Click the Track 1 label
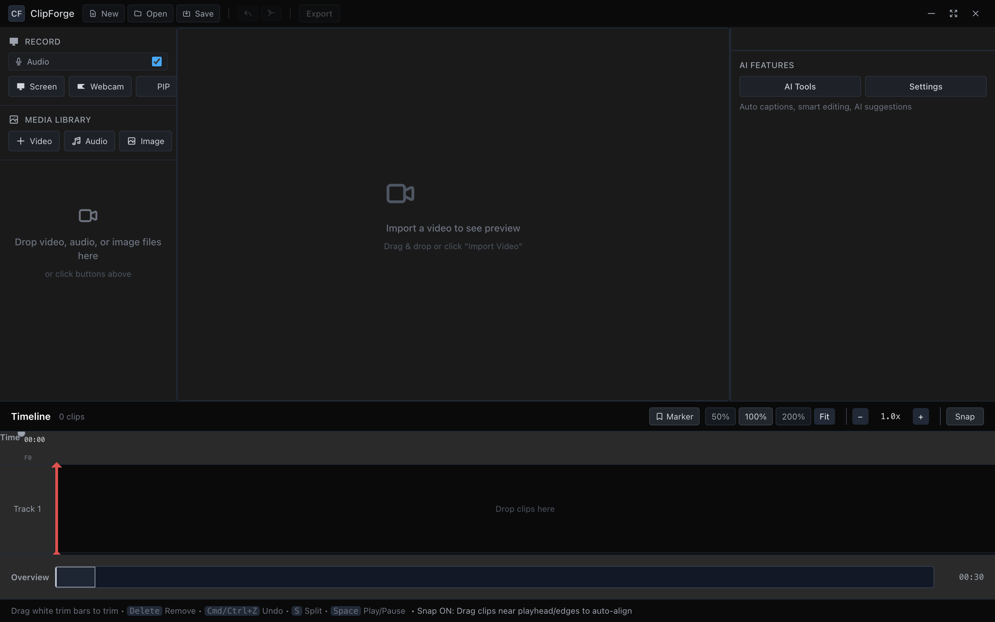This screenshot has width=995, height=622. pyautogui.click(x=27, y=509)
